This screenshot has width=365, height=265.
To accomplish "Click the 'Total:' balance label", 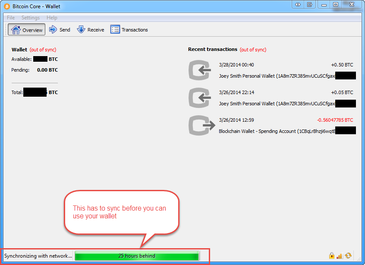I will (x=17, y=92).
